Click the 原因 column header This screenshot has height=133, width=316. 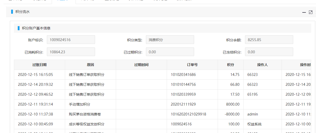[x=90, y=65]
